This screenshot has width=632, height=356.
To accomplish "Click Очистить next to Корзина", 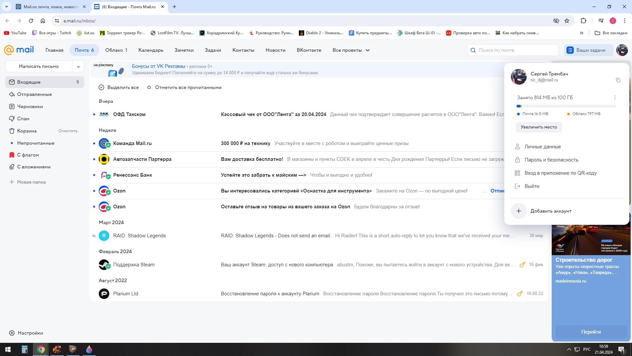I will [68, 131].
